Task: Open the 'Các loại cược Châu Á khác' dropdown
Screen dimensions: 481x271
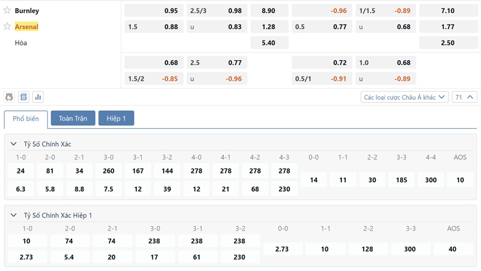Action: click(405, 97)
